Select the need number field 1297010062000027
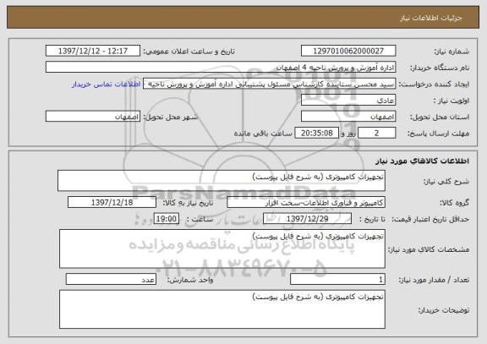Screen dimensions: 487x344 pyautogui.click(x=348, y=51)
